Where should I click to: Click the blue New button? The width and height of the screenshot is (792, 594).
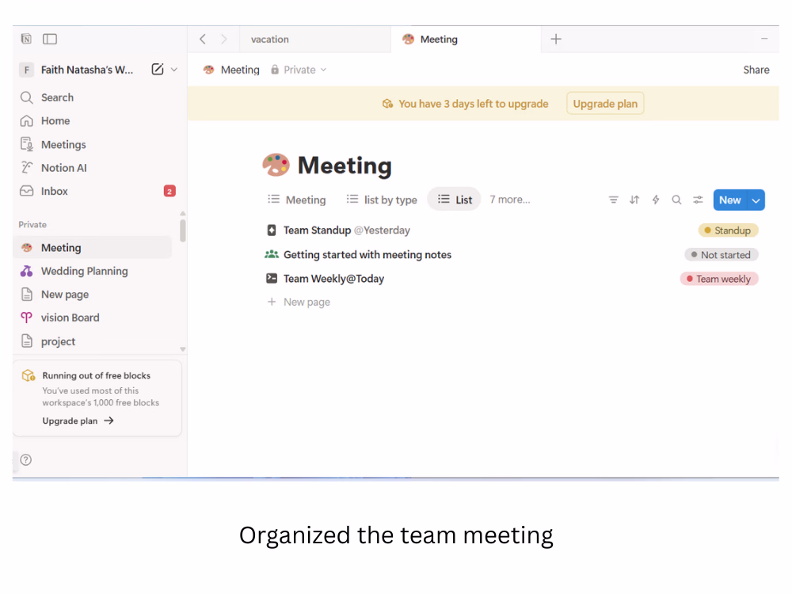click(730, 200)
